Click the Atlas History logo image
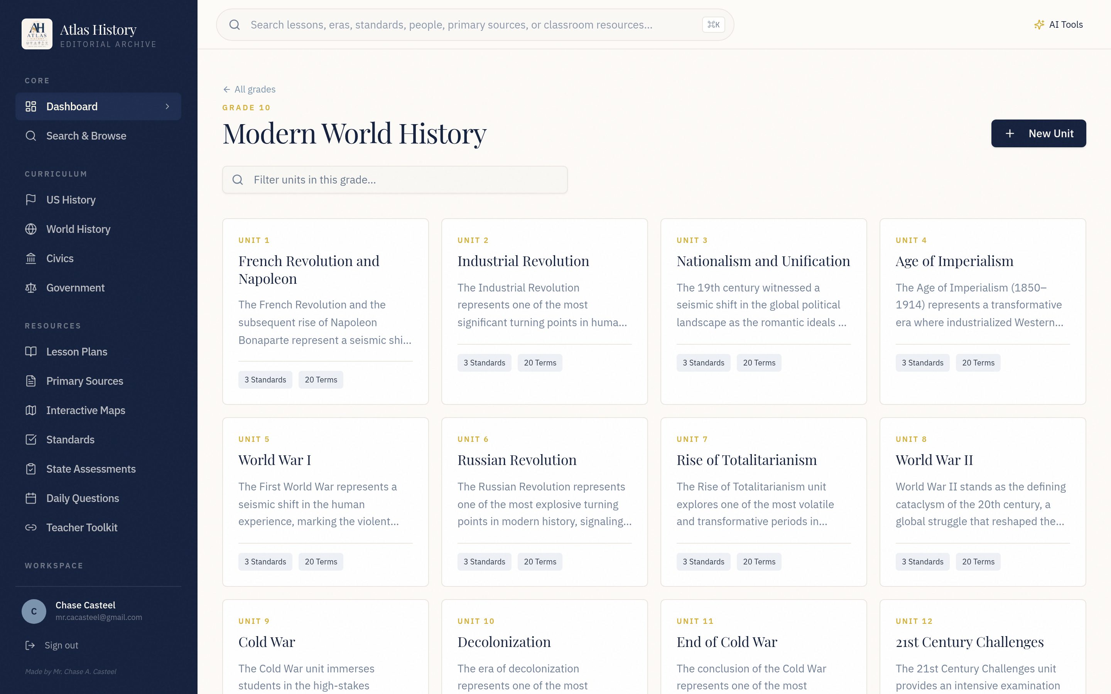This screenshot has width=1111, height=694. pos(37,34)
